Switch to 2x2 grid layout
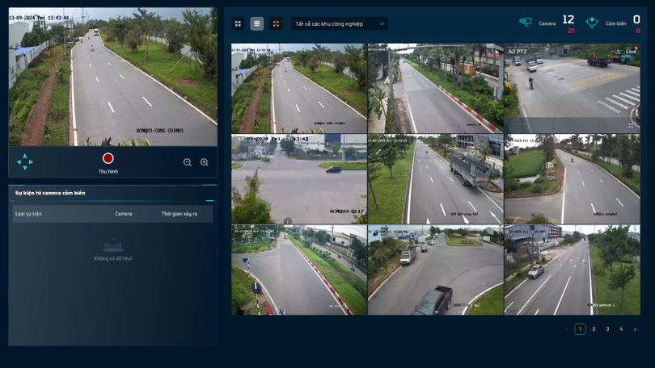Image resolution: width=655 pixels, height=368 pixels. pos(238,24)
